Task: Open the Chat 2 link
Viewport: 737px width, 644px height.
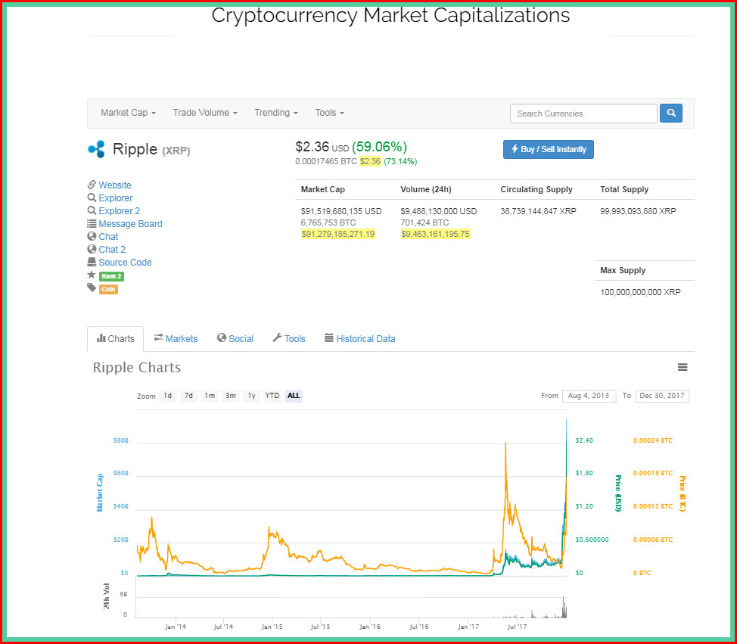Action: point(112,249)
